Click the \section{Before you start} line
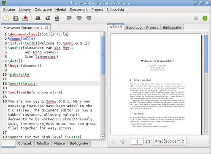Image resolution: width=211 pixels, height=154 pixels. click(x=35, y=93)
